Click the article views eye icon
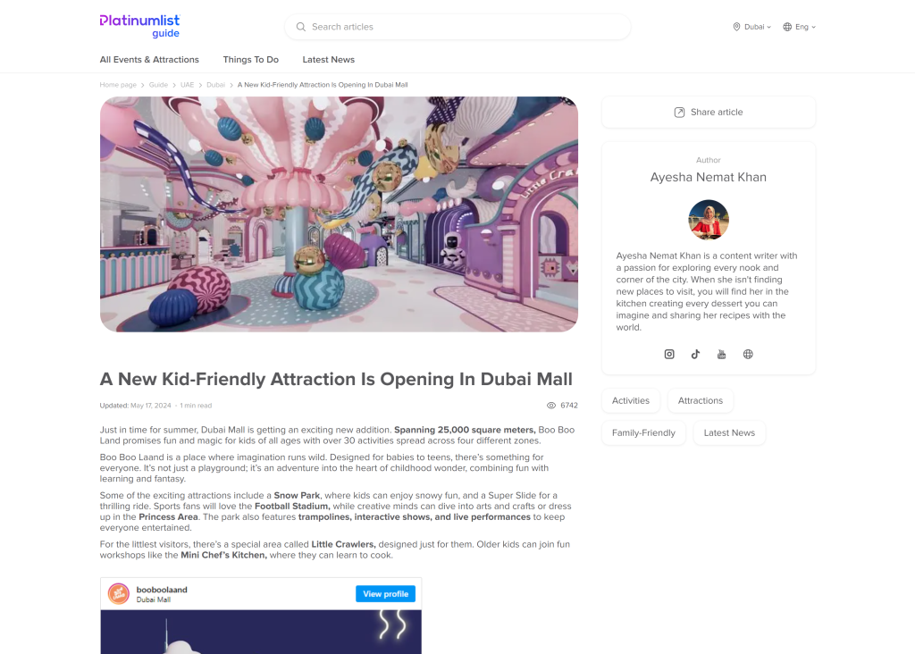 (x=550, y=406)
